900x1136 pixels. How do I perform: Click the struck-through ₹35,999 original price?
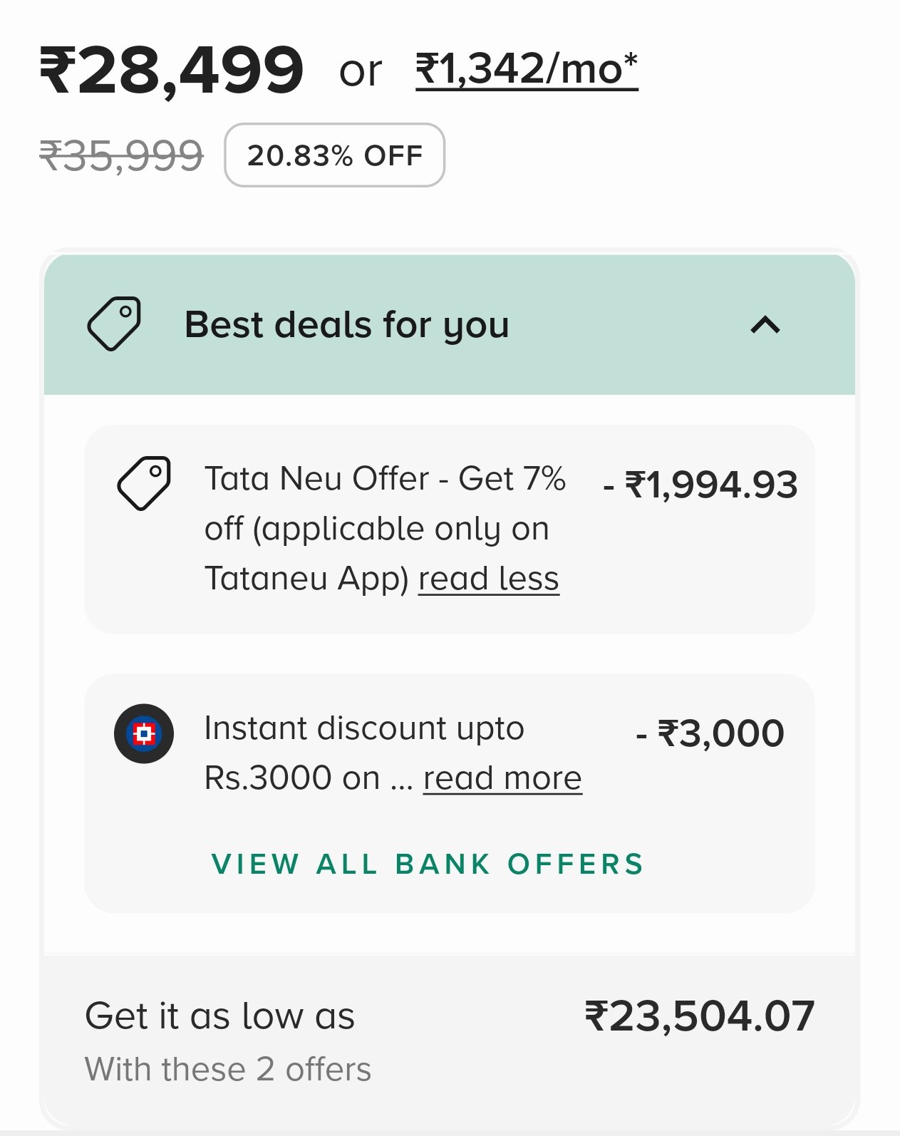[122, 156]
